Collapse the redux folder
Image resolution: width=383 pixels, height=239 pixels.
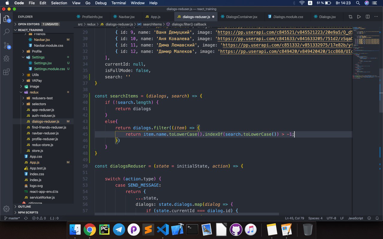[x=34, y=92]
